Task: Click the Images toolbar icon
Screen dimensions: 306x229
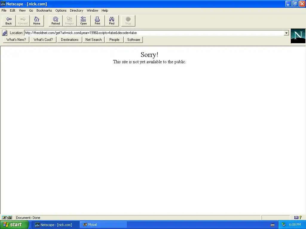Action: [x=69, y=21]
